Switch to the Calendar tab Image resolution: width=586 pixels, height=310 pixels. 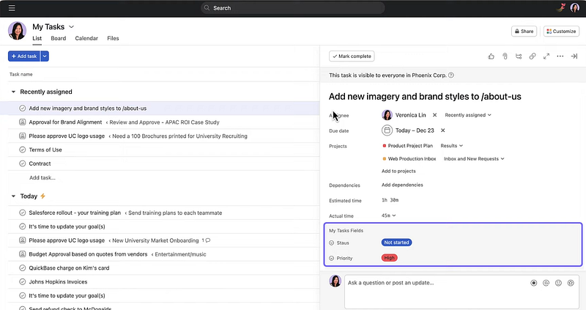coord(86,38)
